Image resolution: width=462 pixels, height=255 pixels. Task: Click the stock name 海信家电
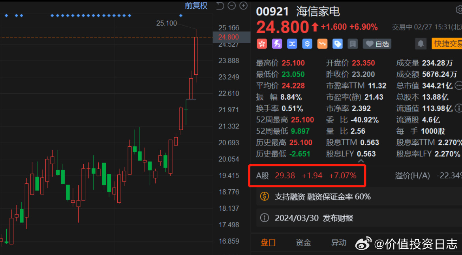tap(318, 12)
